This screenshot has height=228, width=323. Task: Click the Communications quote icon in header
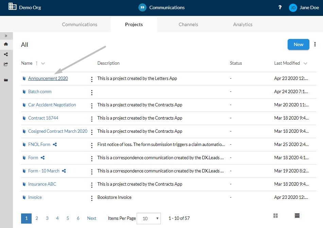click(x=142, y=7)
